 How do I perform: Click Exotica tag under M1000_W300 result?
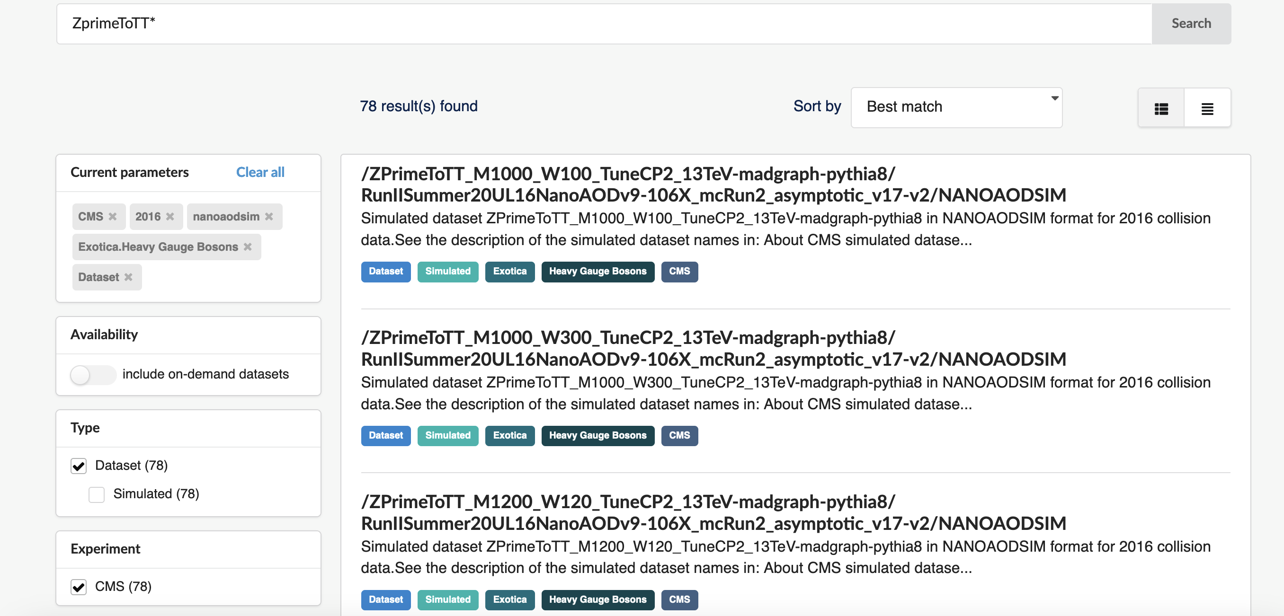point(509,435)
